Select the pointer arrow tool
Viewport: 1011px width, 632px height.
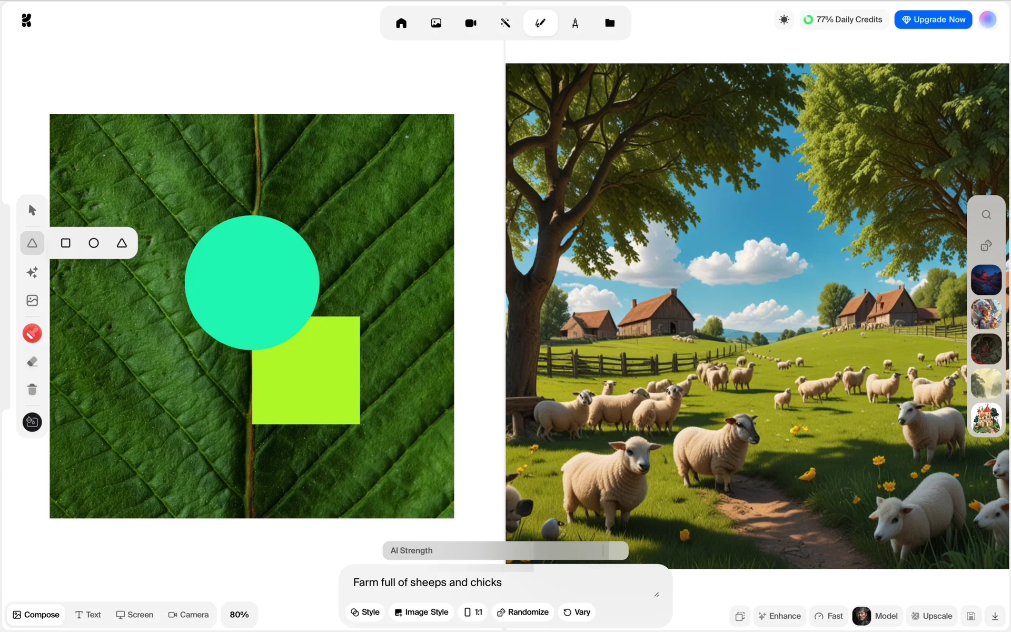click(x=32, y=210)
